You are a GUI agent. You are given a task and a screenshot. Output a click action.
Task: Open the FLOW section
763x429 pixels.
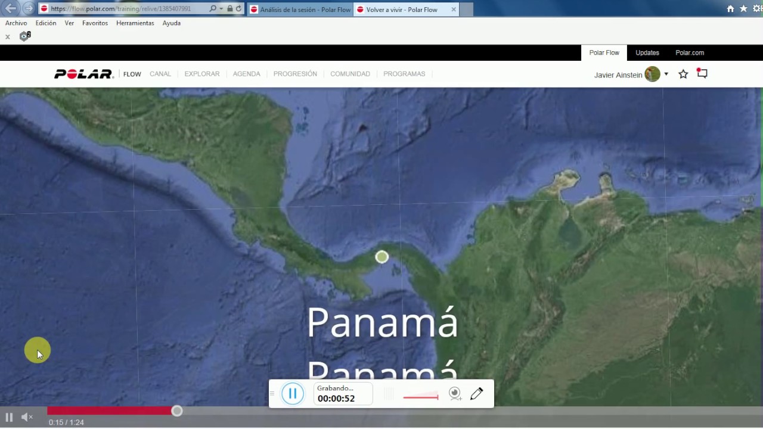click(132, 74)
